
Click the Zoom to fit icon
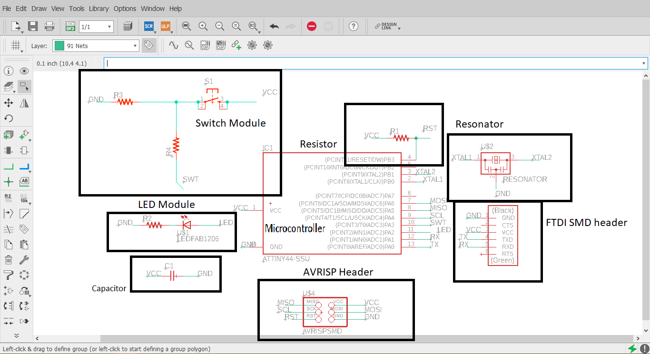point(187,26)
